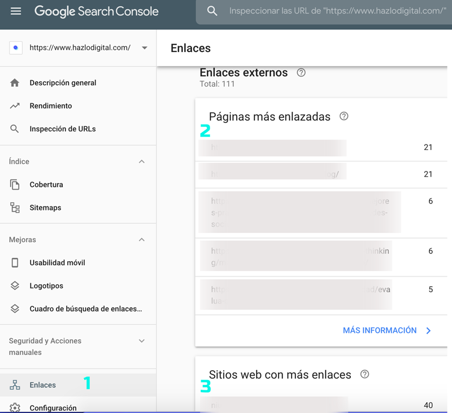The height and width of the screenshot is (413, 452).
Task: Click the Descripción general home icon
Action: pyautogui.click(x=15, y=83)
